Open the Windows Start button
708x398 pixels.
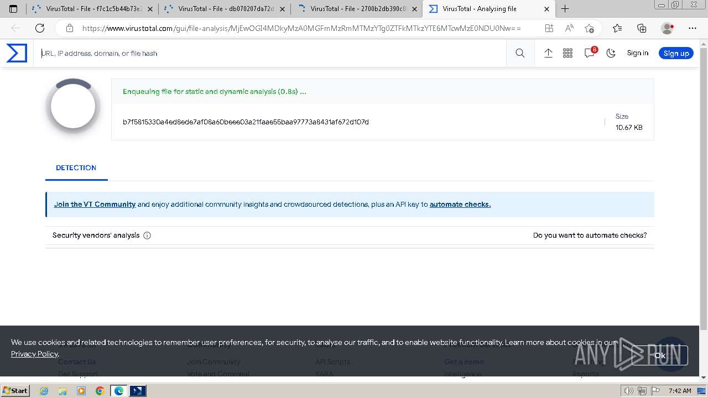click(15, 391)
